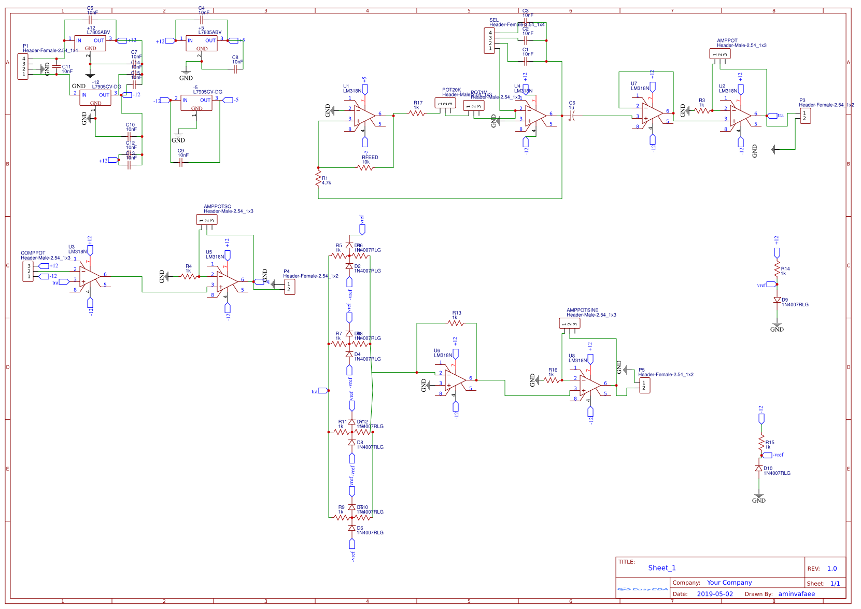Click the EasyEDA logo in title block
This screenshot has height=609, width=861.
click(643, 589)
